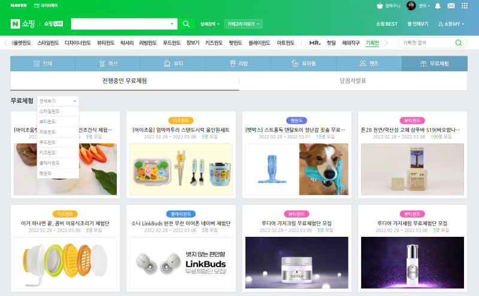The width and height of the screenshot is (479, 296).
Task: Click the green search magnifier button
Action: pyautogui.click(x=186, y=24)
